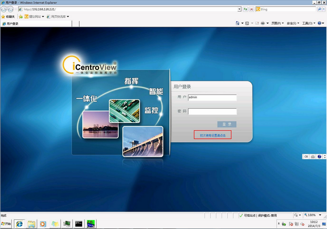
Task: Click the 密码 password input field
Action: point(212,111)
